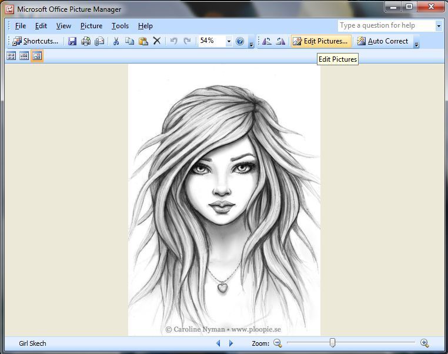Go to previous picture with left arrow
448x354 pixels.
click(x=218, y=343)
